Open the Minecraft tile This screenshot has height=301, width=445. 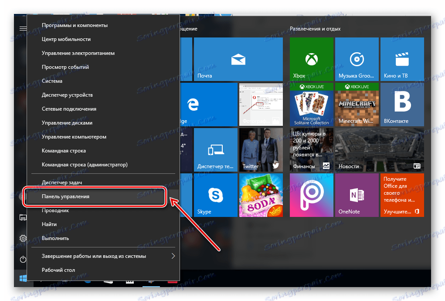(x=357, y=105)
